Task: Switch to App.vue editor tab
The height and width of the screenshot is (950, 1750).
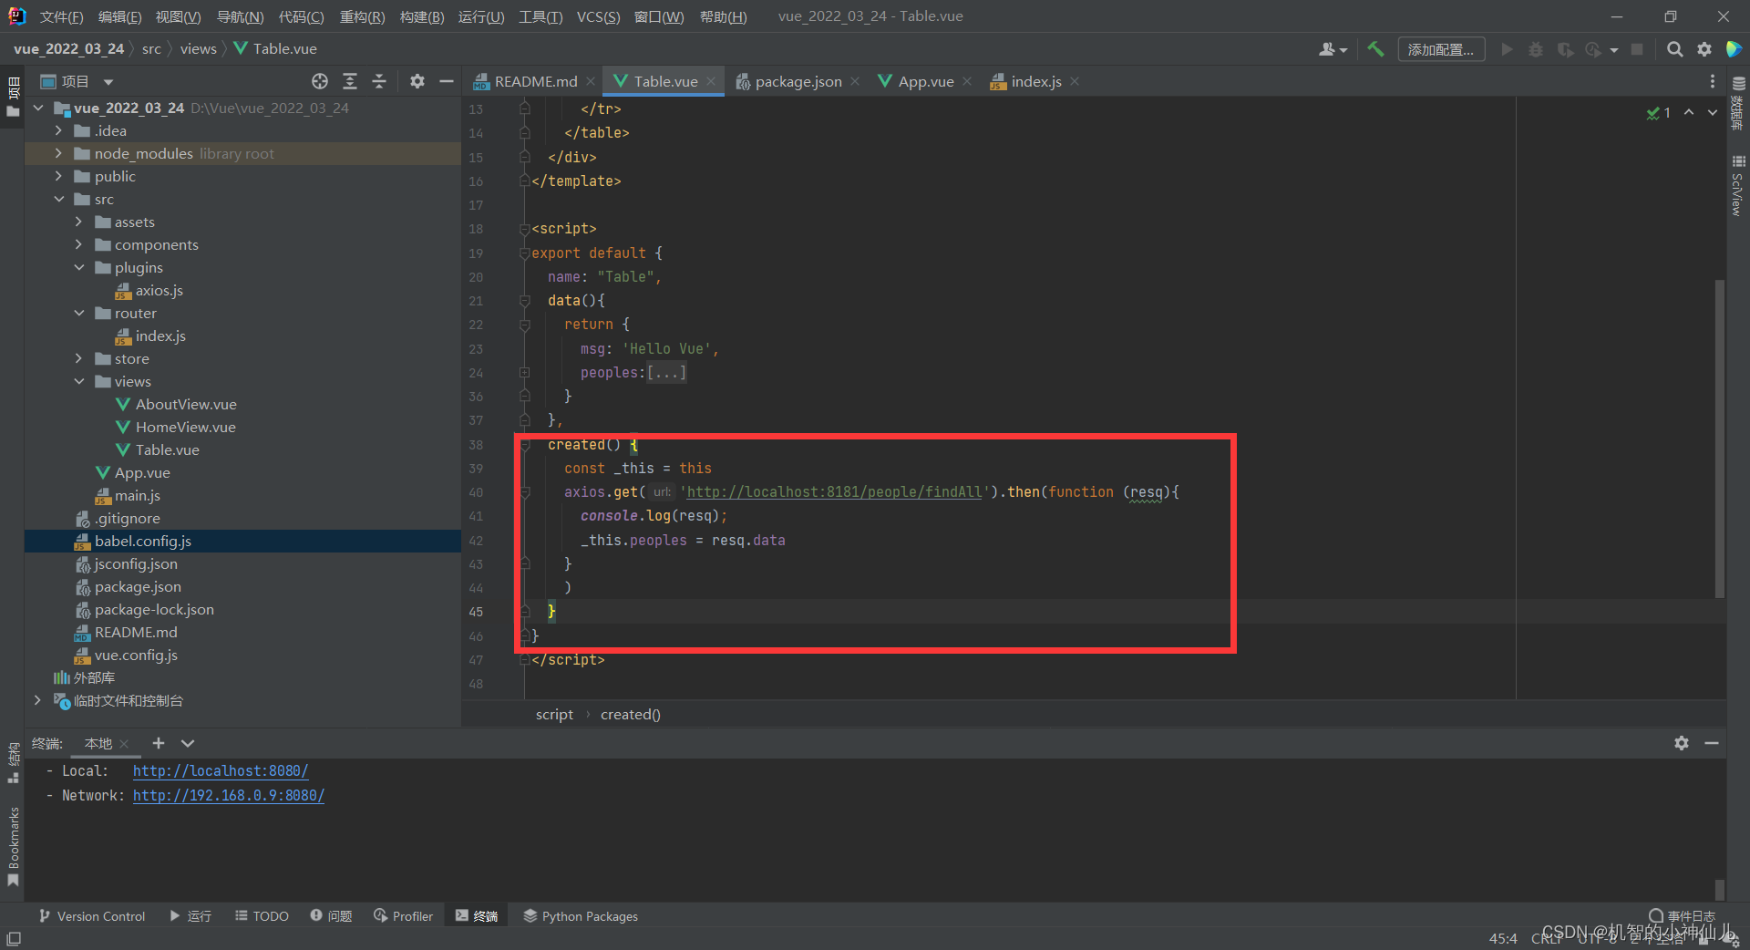Action: (x=926, y=81)
